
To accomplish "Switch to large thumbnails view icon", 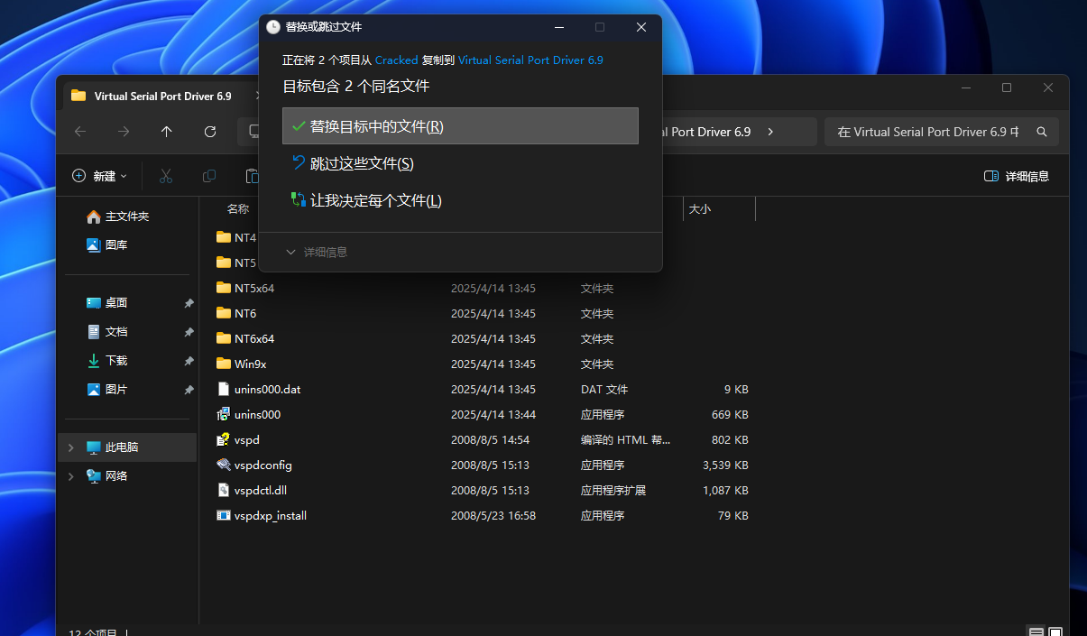I will pyautogui.click(x=1055, y=631).
